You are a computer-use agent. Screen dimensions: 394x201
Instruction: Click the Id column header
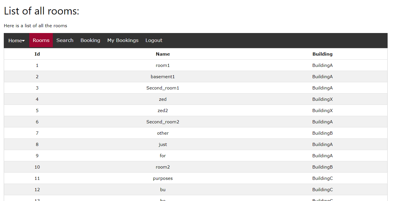[x=37, y=54]
